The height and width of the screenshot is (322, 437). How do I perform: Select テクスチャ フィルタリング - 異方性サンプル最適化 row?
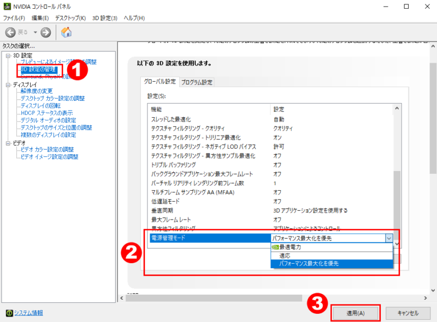point(271,156)
